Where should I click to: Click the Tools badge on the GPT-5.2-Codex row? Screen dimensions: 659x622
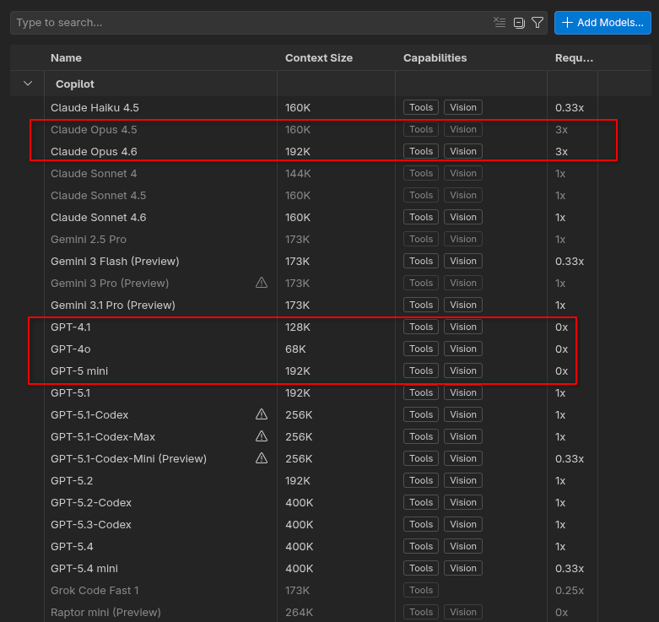(421, 502)
